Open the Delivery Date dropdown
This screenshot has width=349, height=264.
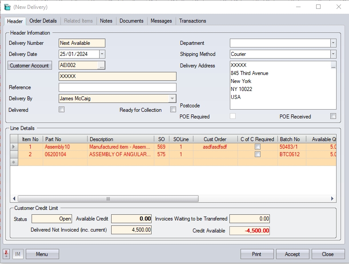[x=102, y=54]
